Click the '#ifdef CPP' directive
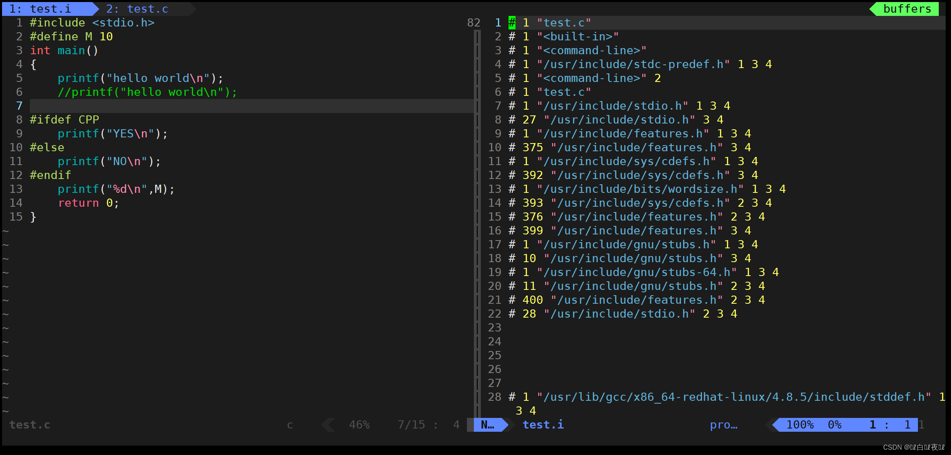This screenshot has height=455, width=951. (x=64, y=119)
